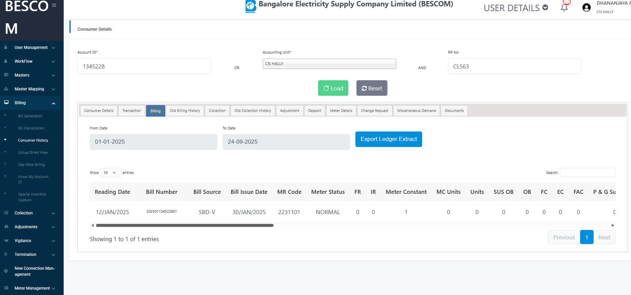
Task: Switch to the Adjustment tab
Action: [x=290, y=111]
